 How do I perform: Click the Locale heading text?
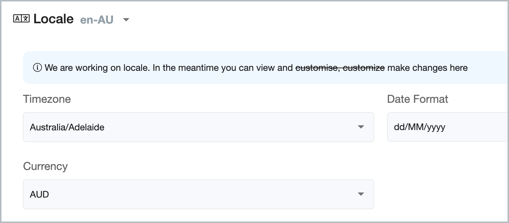click(x=54, y=19)
